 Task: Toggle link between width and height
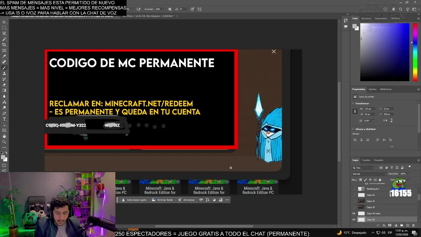[x=355, y=111]
